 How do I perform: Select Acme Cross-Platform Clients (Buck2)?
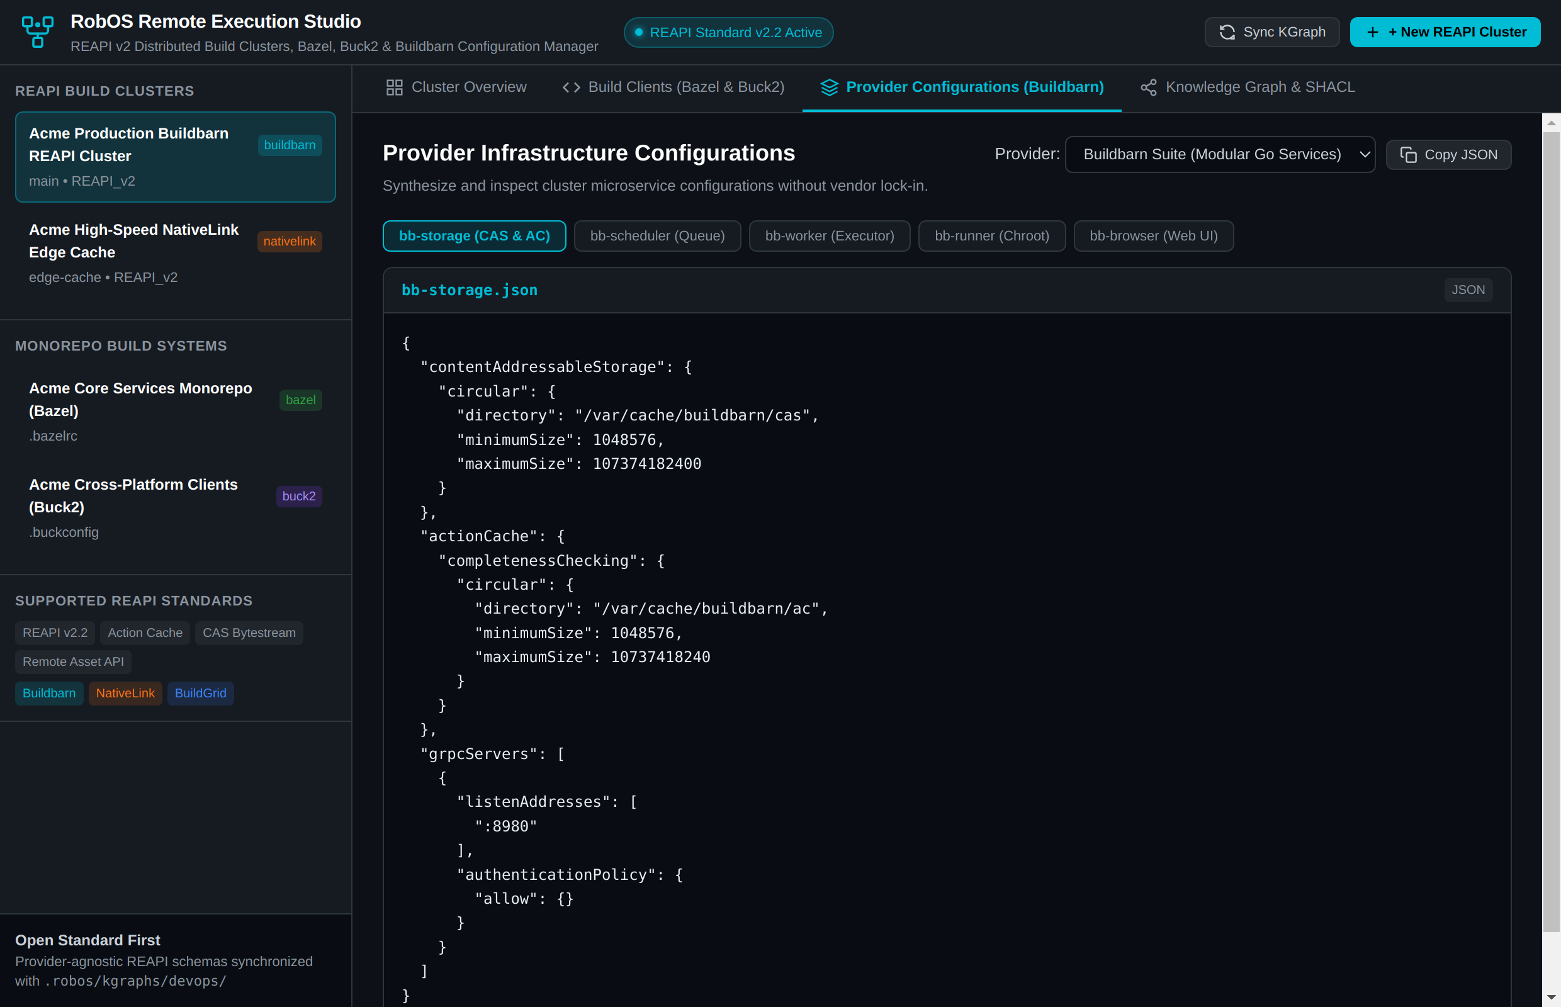pyautogui.click(x=175, y=508)
